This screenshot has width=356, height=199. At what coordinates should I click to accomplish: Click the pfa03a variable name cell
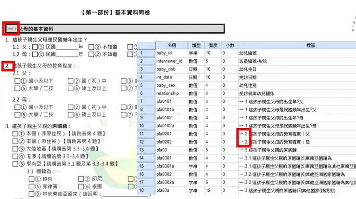tap(172, 190)
